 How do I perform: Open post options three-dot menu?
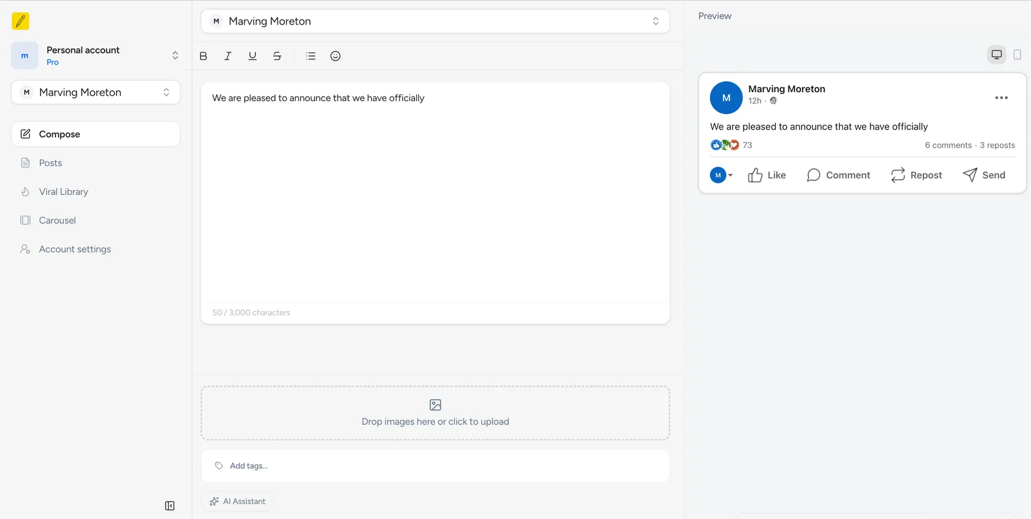(x=1001, y=98)
